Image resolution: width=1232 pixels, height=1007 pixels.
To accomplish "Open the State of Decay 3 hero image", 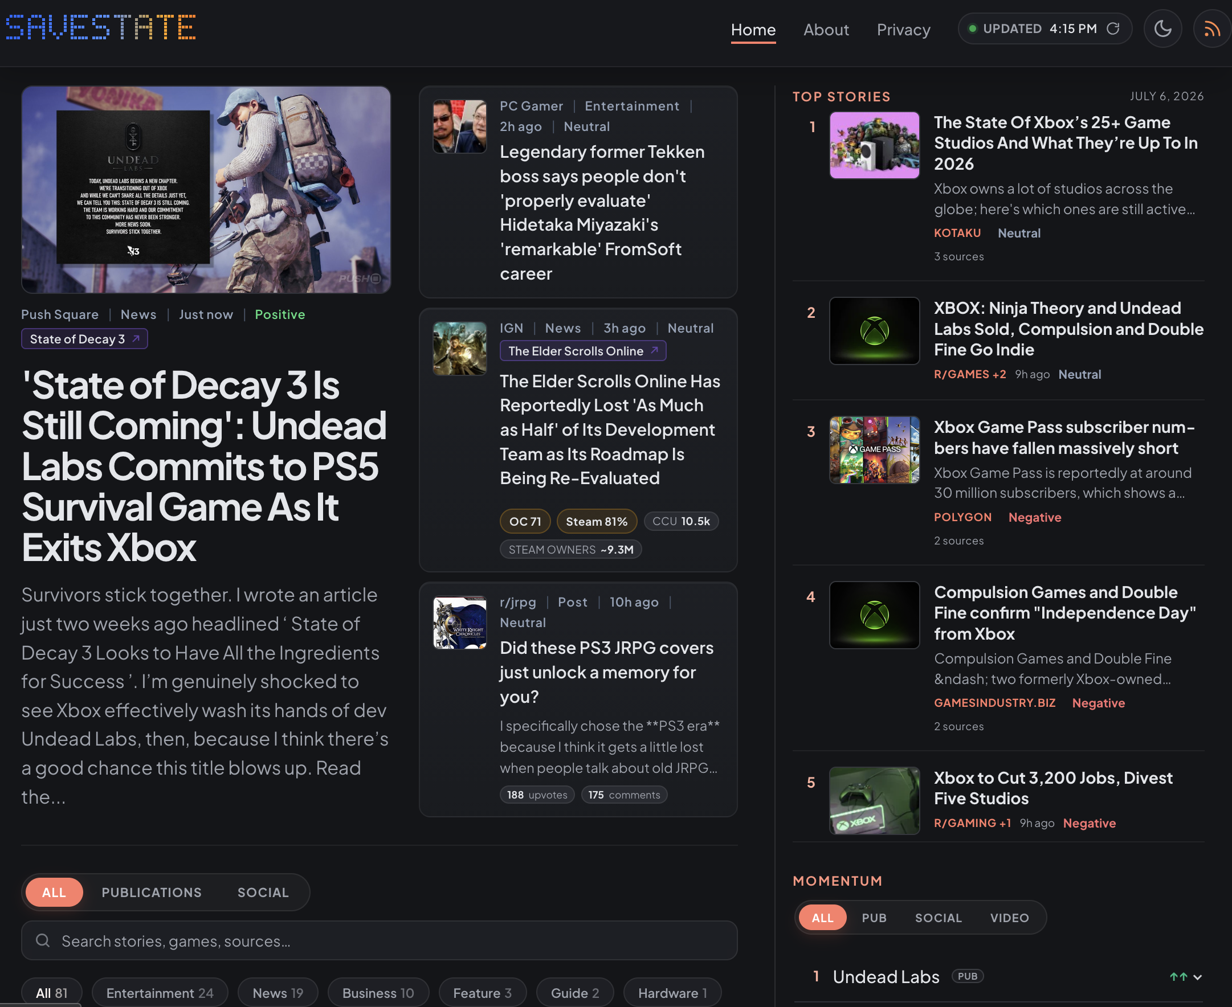I will tap(206, 190).
